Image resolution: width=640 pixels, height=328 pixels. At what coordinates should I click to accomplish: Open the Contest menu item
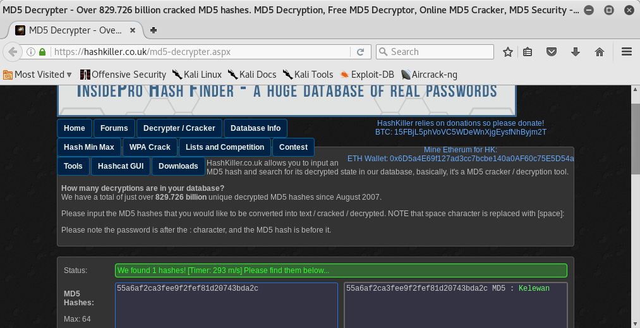click(294, 147)
